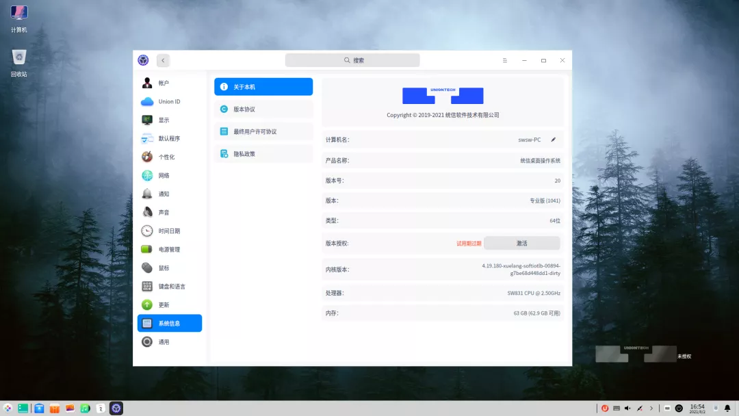The image size is (739, 416).
Task: Click the network tray icon
Action: 640,408
